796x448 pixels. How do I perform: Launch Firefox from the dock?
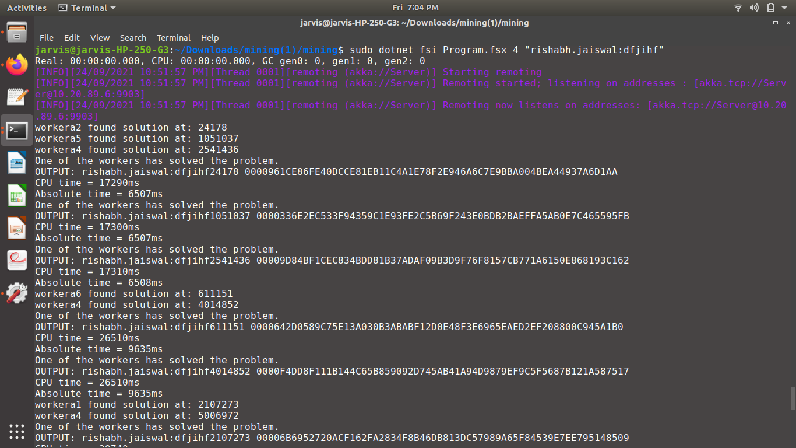point(17,64)
